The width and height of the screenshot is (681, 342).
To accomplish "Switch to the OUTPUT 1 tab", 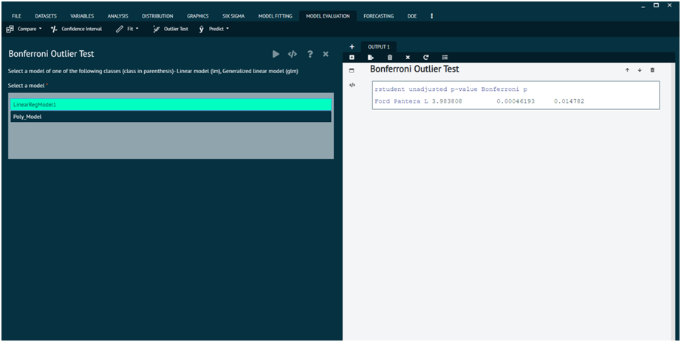I will (x=379, y=47).
